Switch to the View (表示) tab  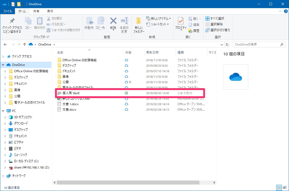pos(50,11)
